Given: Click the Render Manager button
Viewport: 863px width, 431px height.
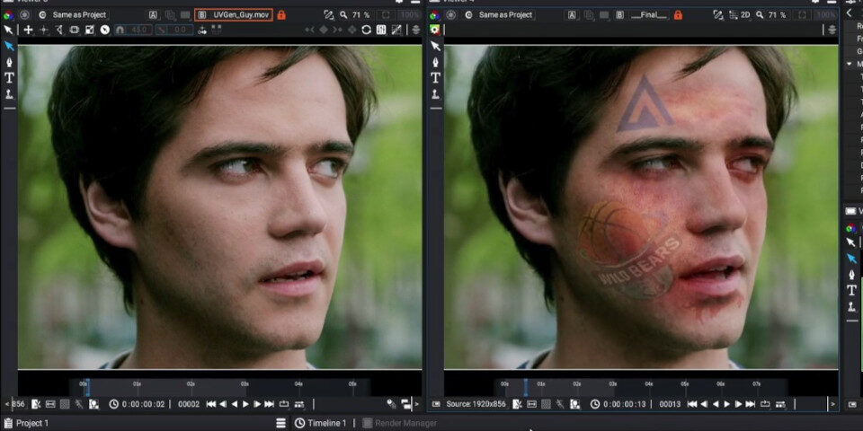Looking at the screenshot, I should coord(405,423).
